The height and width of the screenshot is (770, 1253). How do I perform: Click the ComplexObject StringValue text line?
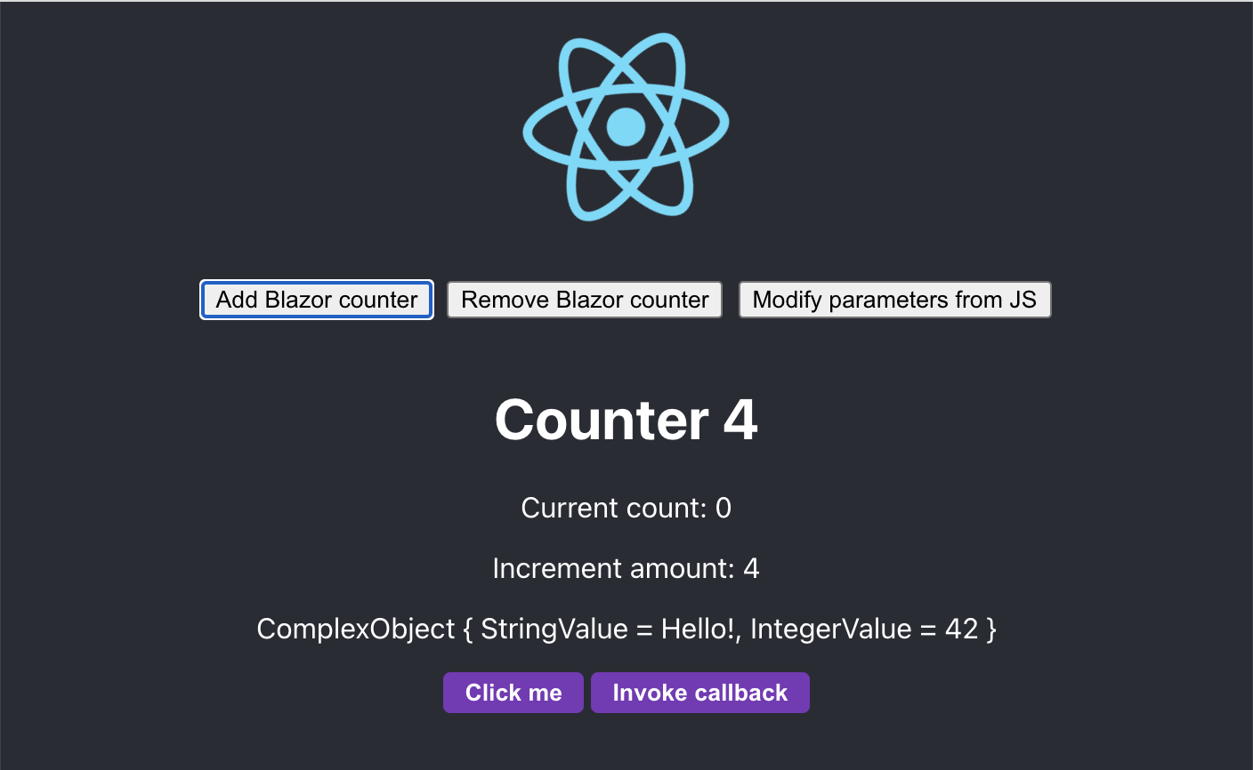[x=626, y=629]
